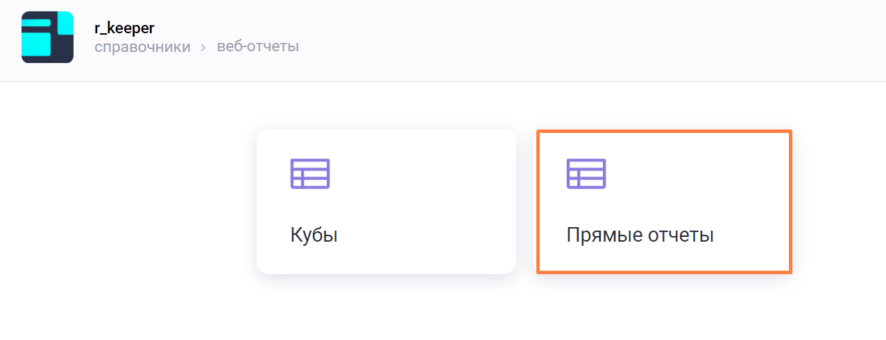The image size is (886, 340).
Task: Click the r_keeper logo icon
Action: [x=47, y=37]
